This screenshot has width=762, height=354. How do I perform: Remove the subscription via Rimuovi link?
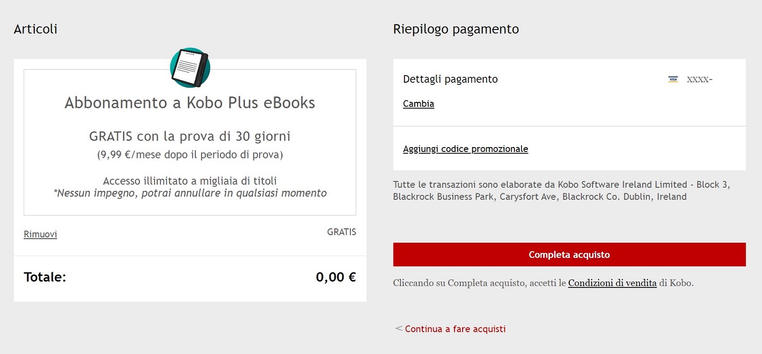(39, 234)
